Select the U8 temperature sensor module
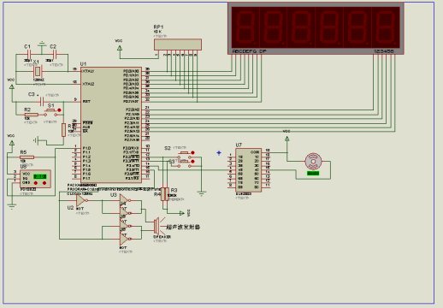443x308 pixels. click(x=35, y=179)
